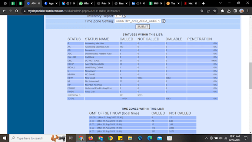Open Microsoft Edge from the taskbar

click(150, 138)
